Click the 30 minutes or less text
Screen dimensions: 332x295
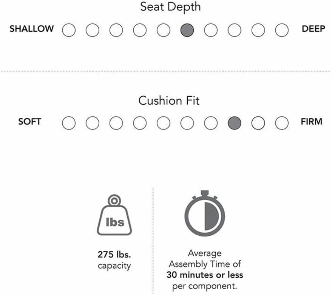(205, 275)
